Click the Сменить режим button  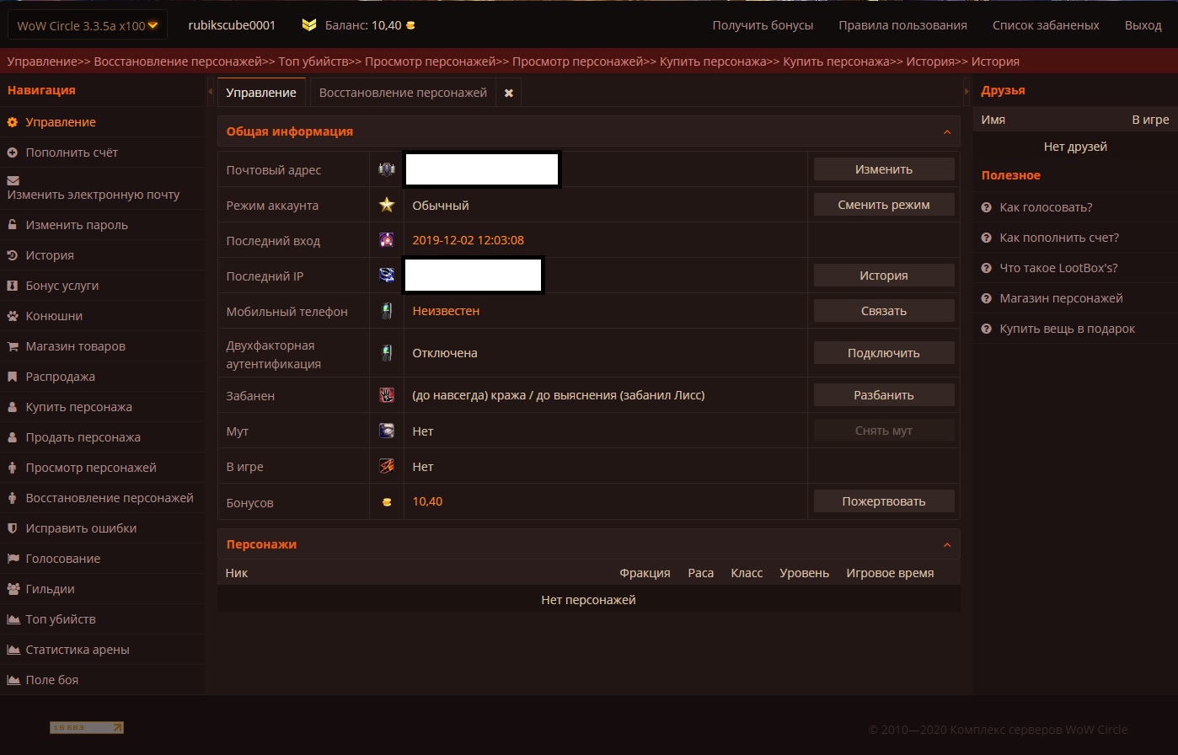point(883,205)
